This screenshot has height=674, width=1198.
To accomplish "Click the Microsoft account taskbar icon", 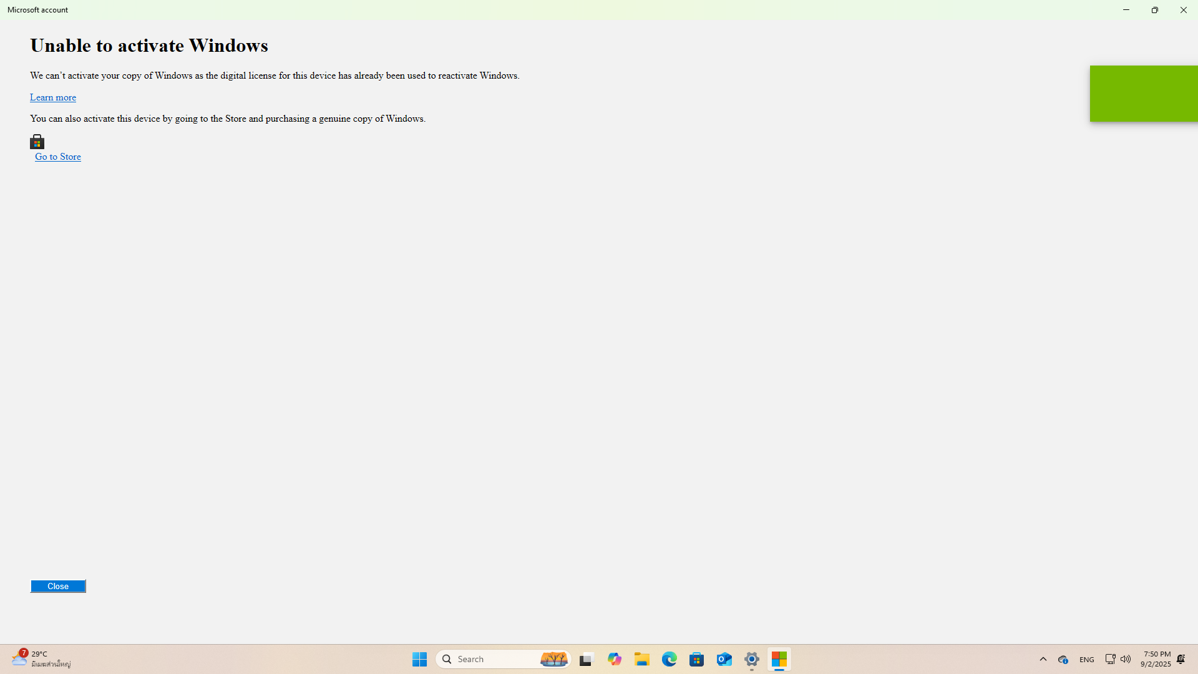I will pyautogui.click(x=779, y=659).
